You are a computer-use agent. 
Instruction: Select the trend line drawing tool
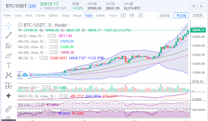point(9,35)
